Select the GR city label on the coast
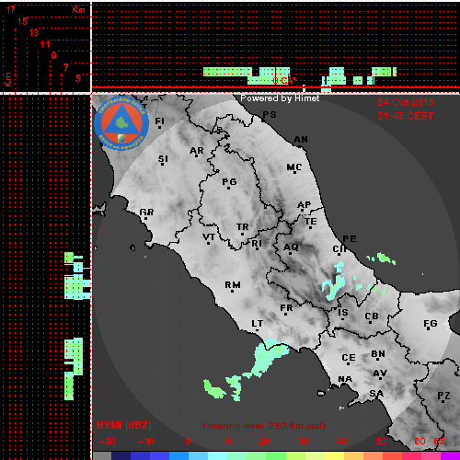 point(146,212)
